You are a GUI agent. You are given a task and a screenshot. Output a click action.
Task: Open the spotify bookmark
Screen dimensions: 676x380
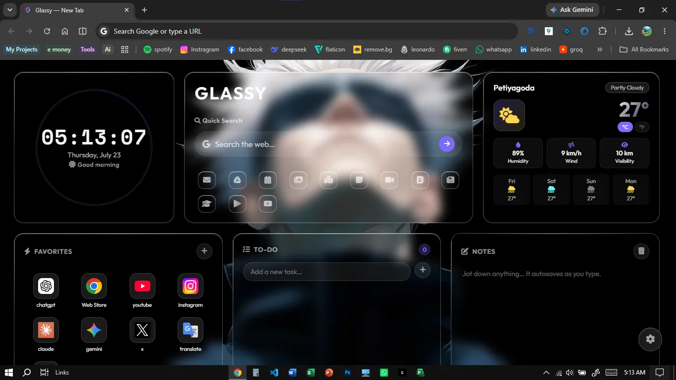coord(158,49)
